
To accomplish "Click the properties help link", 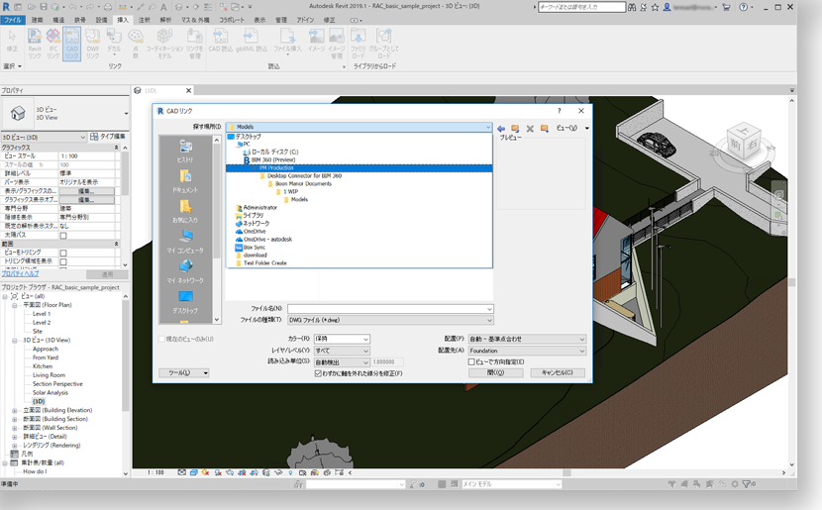I will [x=21, y=274].
